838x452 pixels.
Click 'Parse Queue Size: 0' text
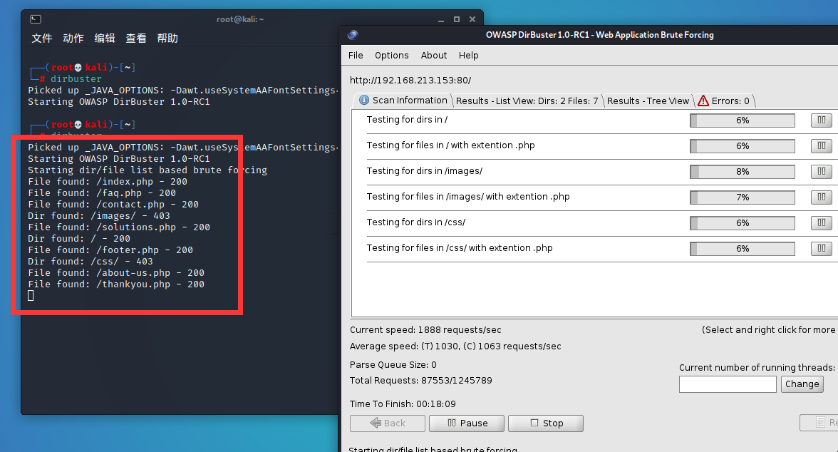click(x=393, y=365)
